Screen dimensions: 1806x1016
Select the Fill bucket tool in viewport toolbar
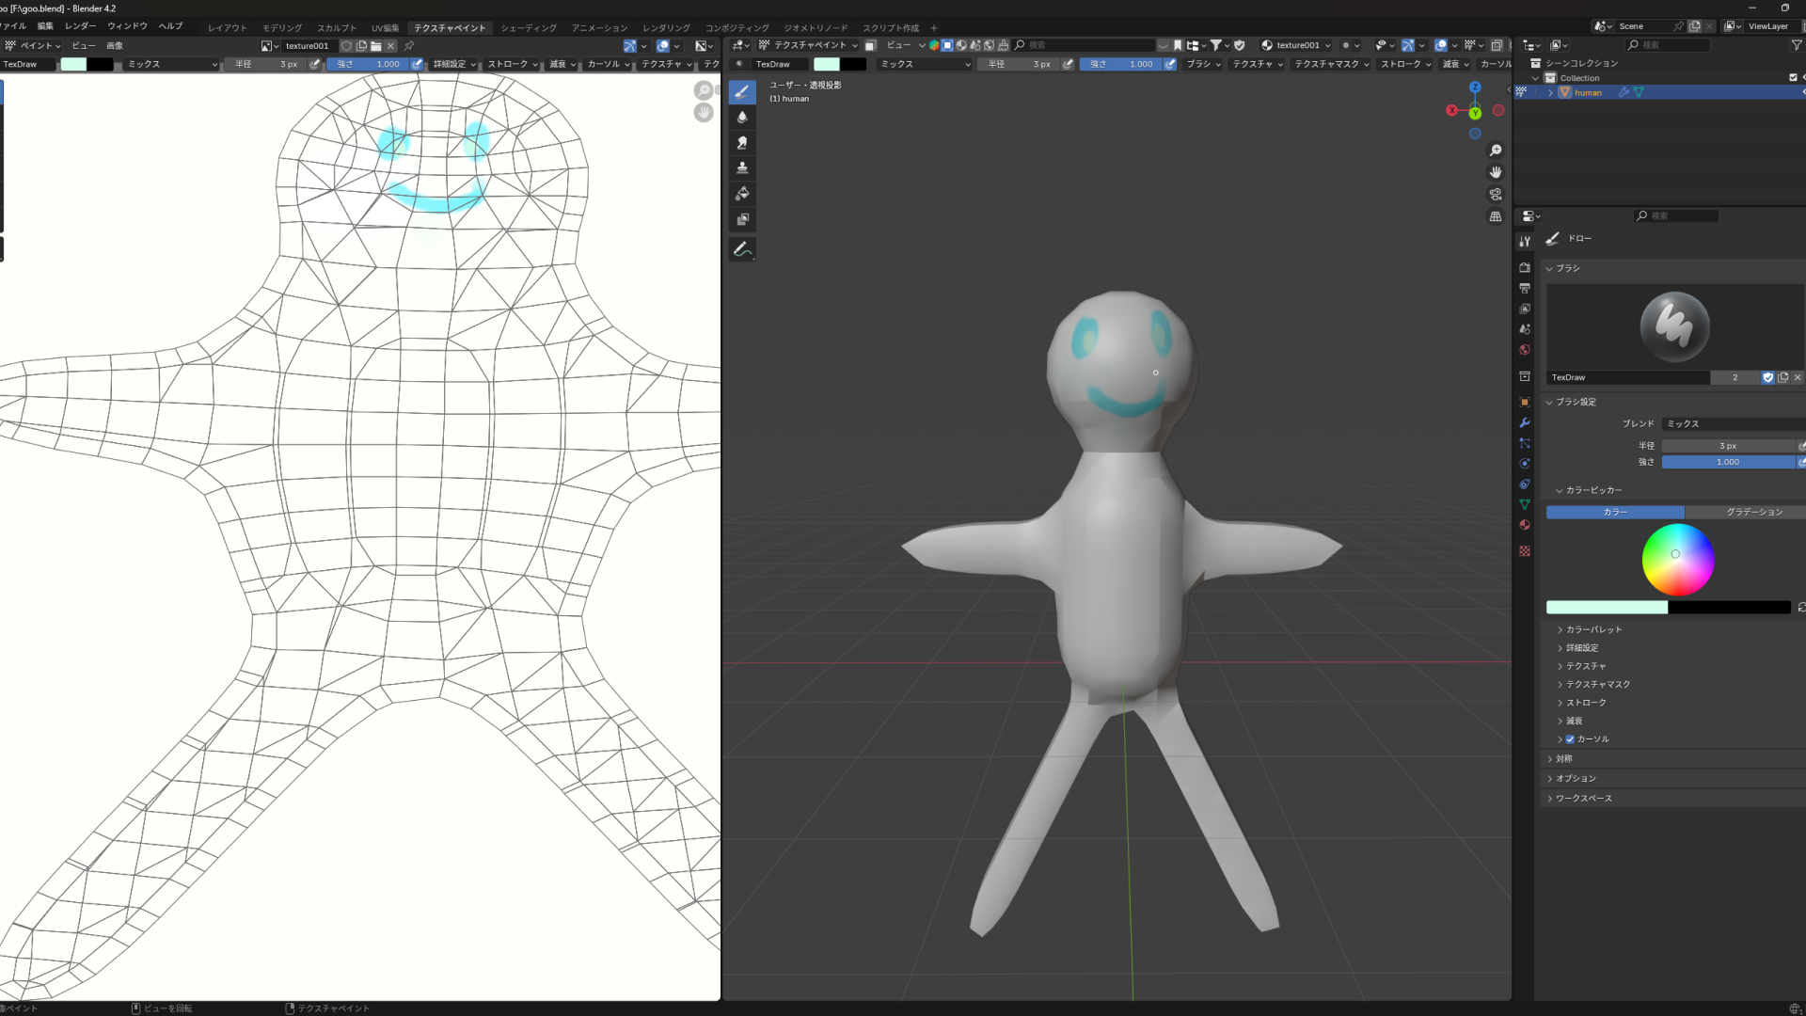[742, 193]
